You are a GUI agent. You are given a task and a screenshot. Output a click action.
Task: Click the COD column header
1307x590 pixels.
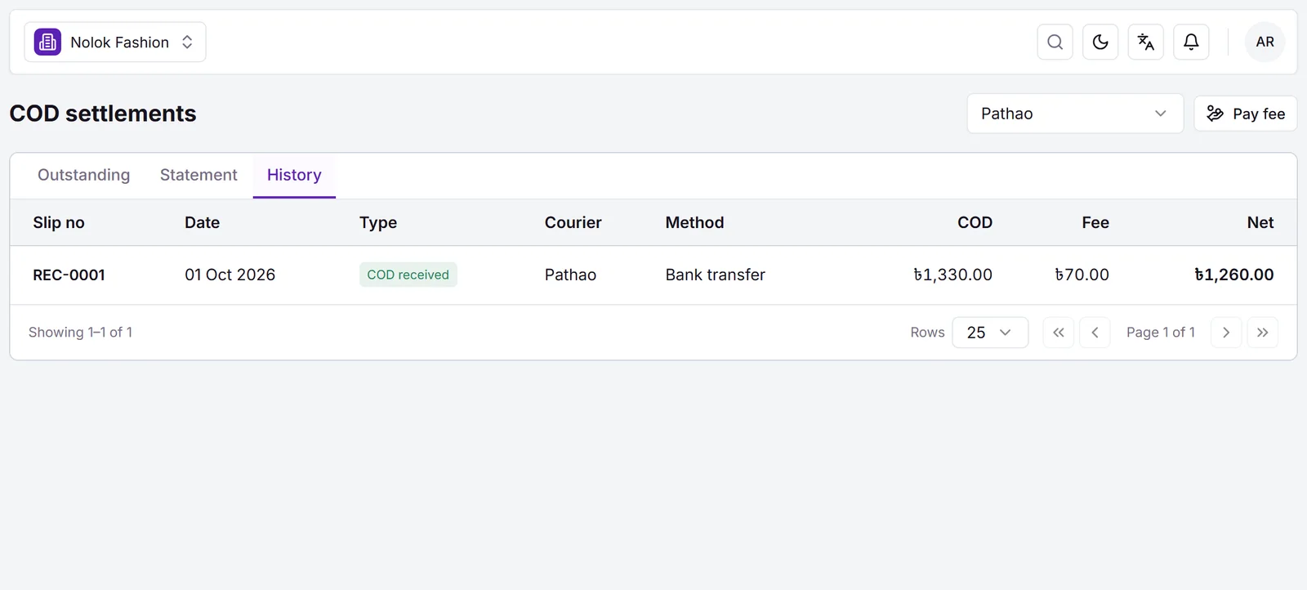click(x=975, y=222)
